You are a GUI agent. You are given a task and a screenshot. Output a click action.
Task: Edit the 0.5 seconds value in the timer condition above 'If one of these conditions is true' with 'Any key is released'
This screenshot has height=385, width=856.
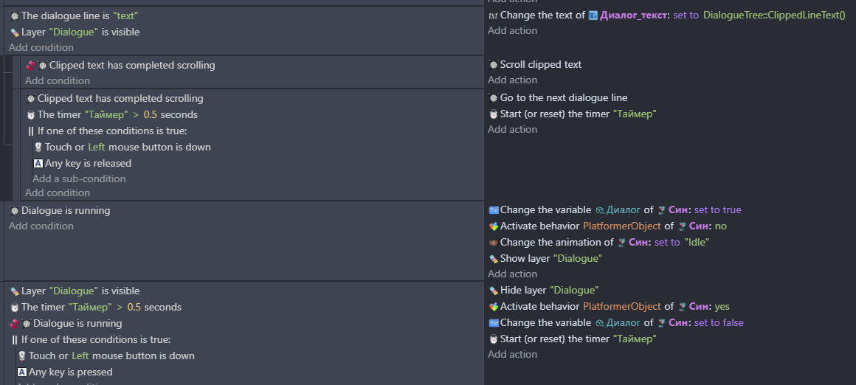(x=150, y=114)
